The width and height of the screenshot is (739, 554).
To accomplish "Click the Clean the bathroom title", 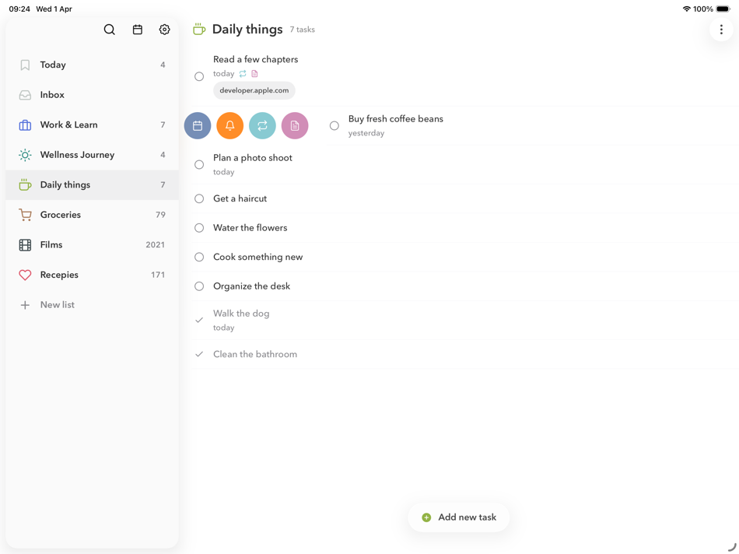I will (x=255, y=354).
